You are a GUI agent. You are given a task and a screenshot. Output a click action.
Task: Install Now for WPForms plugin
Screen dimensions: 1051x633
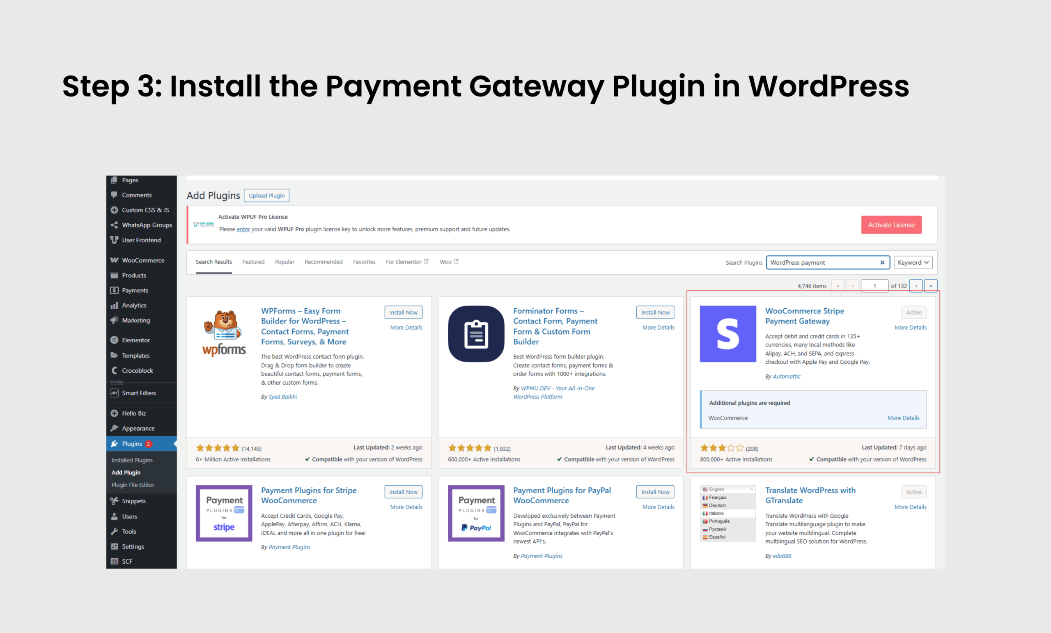(403, 312)
